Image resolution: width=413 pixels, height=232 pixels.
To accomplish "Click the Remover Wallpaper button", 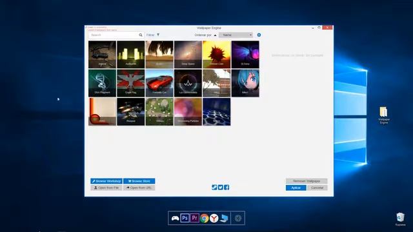I will click(x=307, y=181).
